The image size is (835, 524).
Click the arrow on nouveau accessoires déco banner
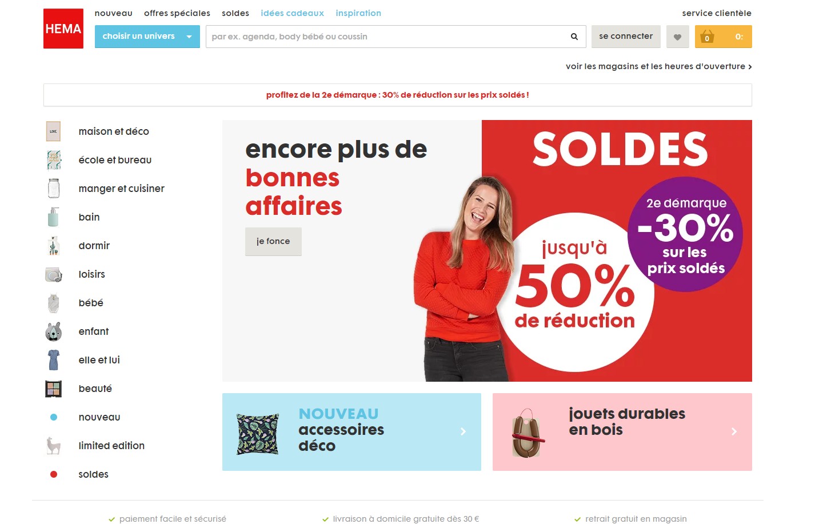coord(464,431)
